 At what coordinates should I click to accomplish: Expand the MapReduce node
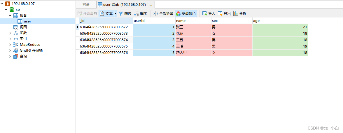click(x=10, y=44)
